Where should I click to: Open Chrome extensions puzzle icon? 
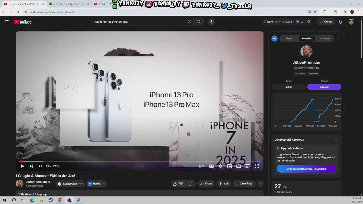pos(325,12)
